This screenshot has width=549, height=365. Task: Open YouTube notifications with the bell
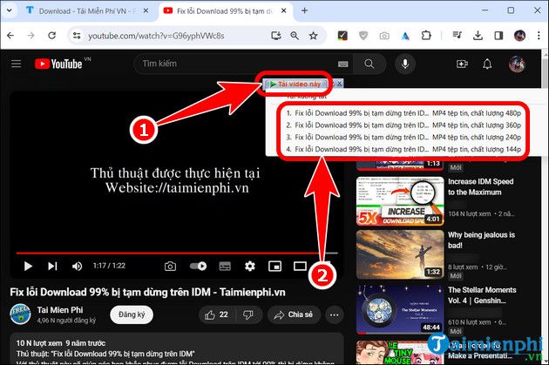tap(487, 64)
